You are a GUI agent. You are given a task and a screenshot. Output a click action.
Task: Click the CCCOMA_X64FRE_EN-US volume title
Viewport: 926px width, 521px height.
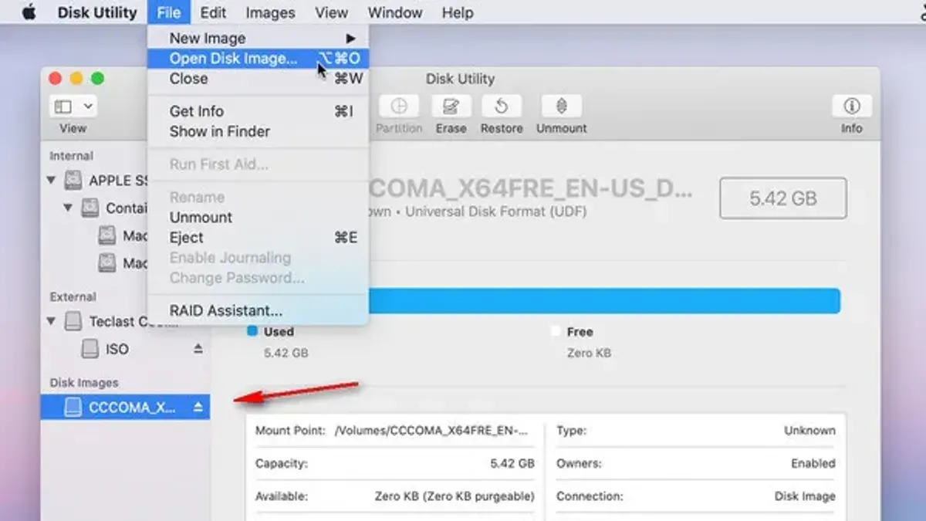[x=531, y=189]
